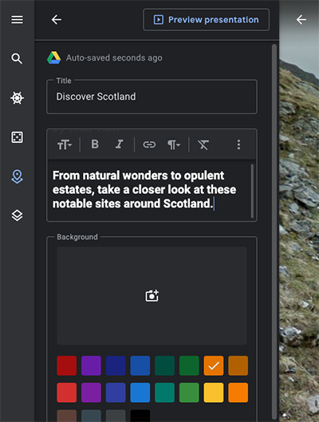Image resolution: width=319 pixels, height=422 pixels.
Task: Open the Map Style layers icon
Action: (17, 215)
